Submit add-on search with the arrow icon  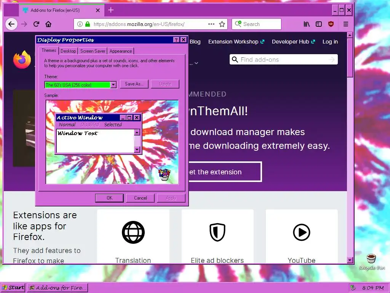[x=332, y=60]
